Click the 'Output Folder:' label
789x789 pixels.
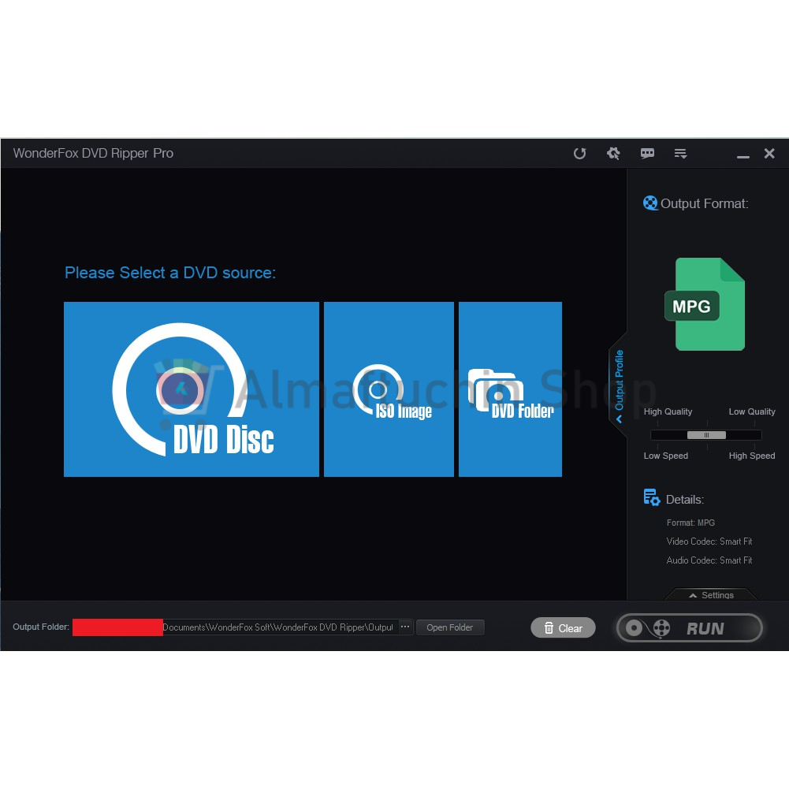coord(41,627)
